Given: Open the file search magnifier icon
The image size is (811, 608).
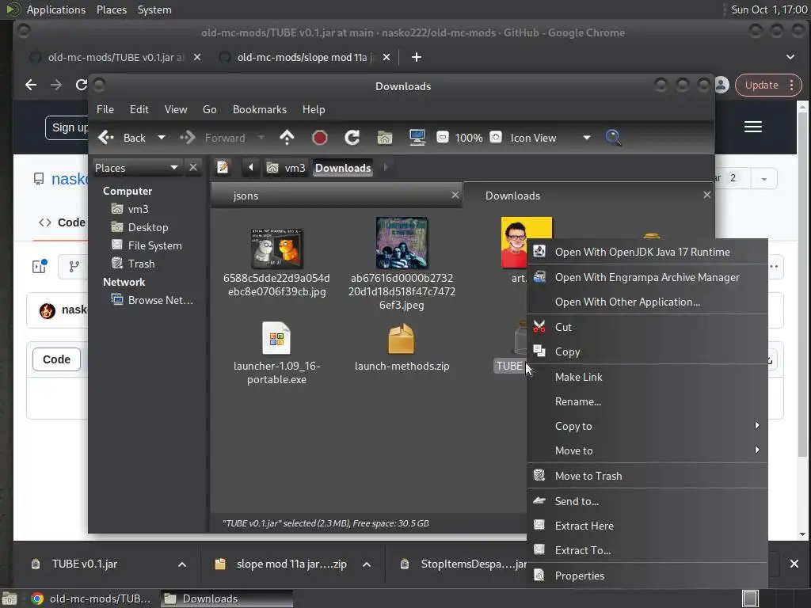Looking at the screenshot, I should [x=614, y=138].
